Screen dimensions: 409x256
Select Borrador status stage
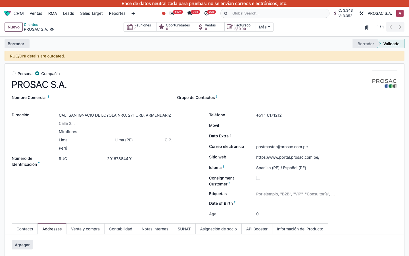[x=366, y=44]
